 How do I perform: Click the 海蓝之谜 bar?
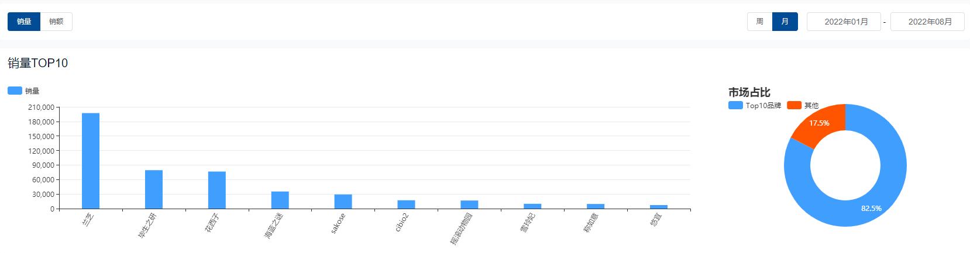click(280, 200)
